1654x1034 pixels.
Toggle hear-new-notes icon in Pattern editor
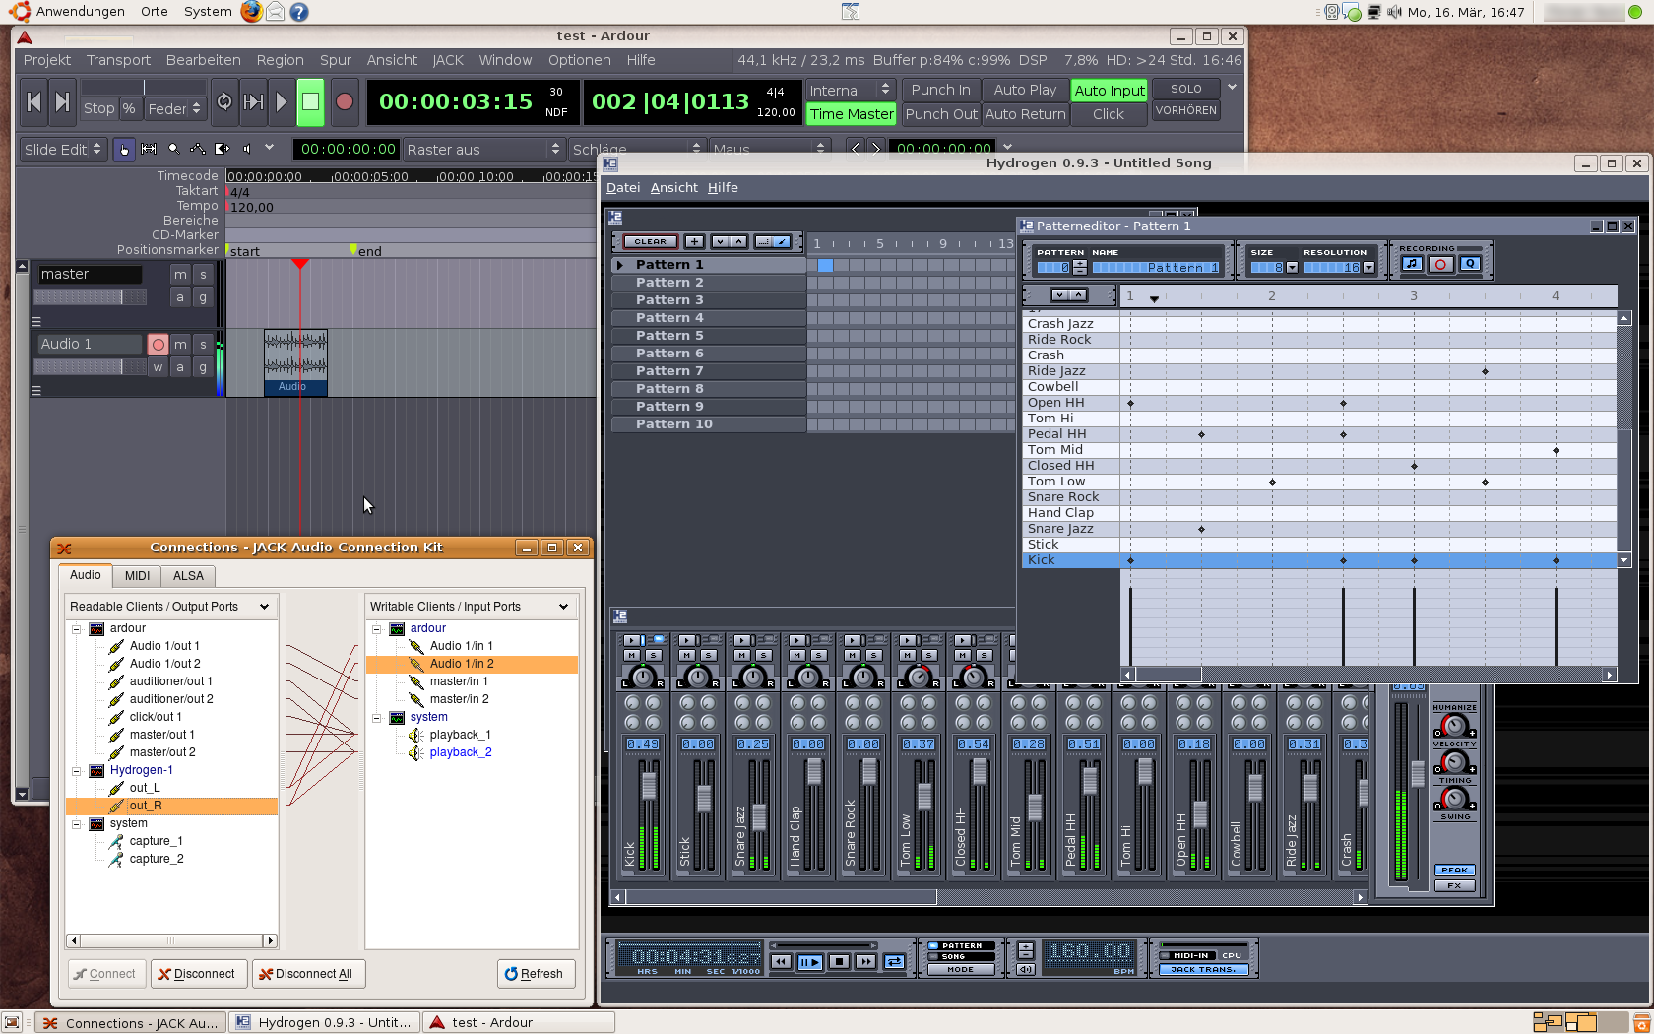click(1412, 264)
